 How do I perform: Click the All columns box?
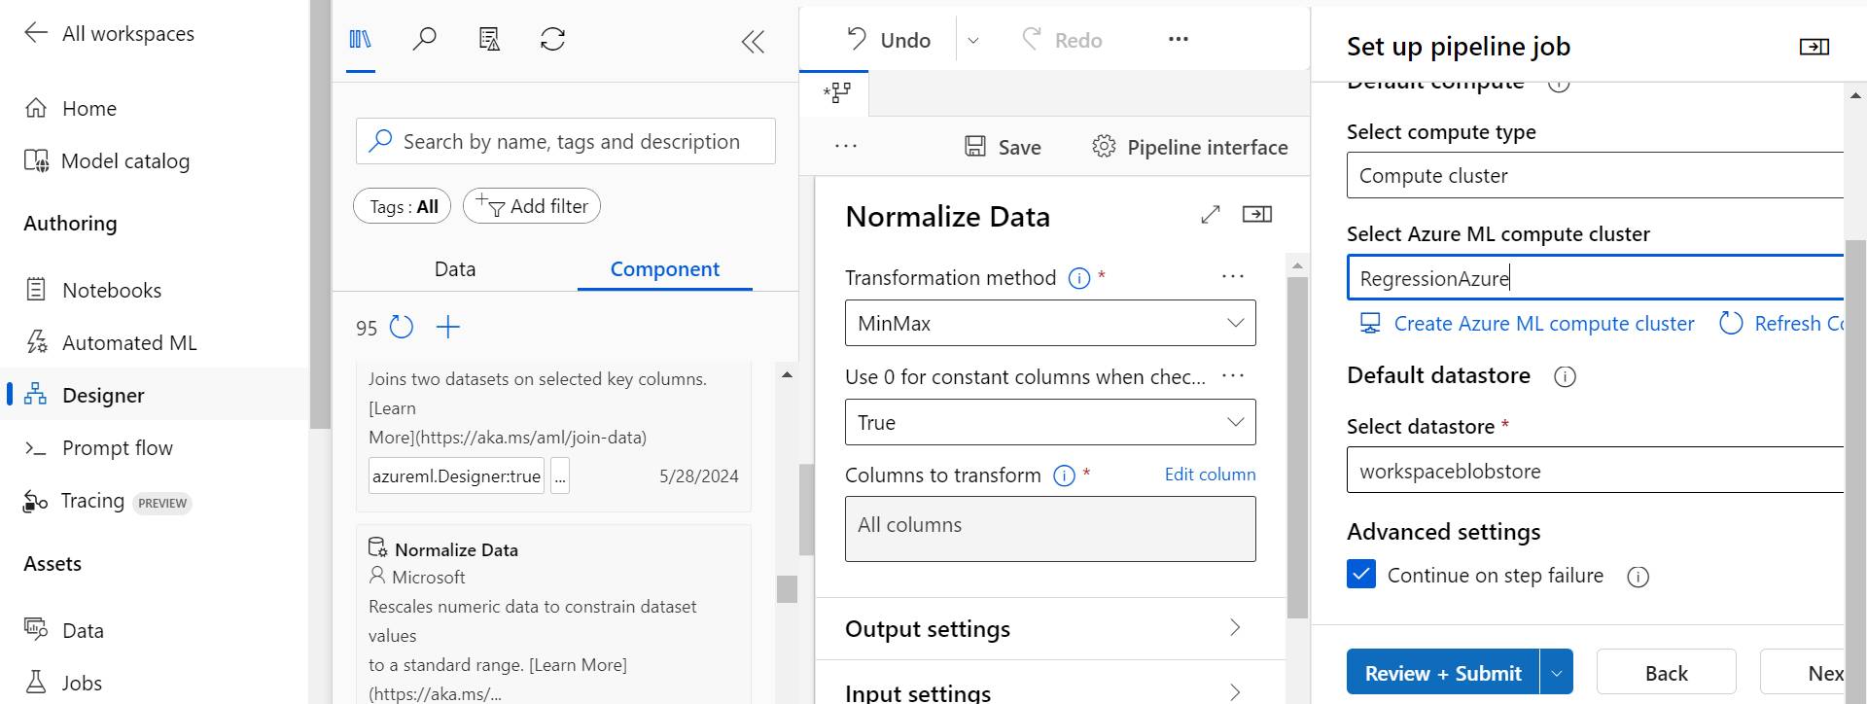1050,529
